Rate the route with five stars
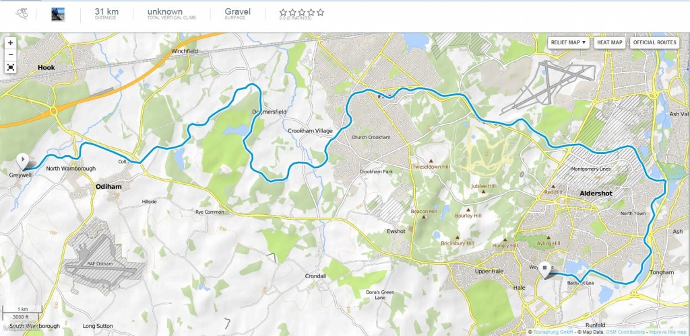 pos(320,12)
